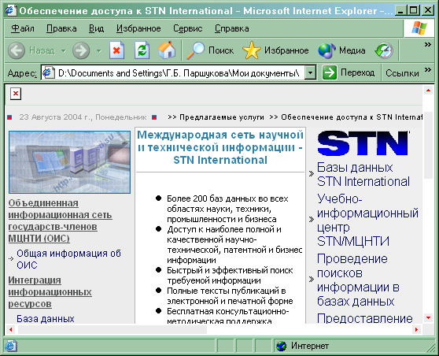Open the History clock icon

click(384, 50)
